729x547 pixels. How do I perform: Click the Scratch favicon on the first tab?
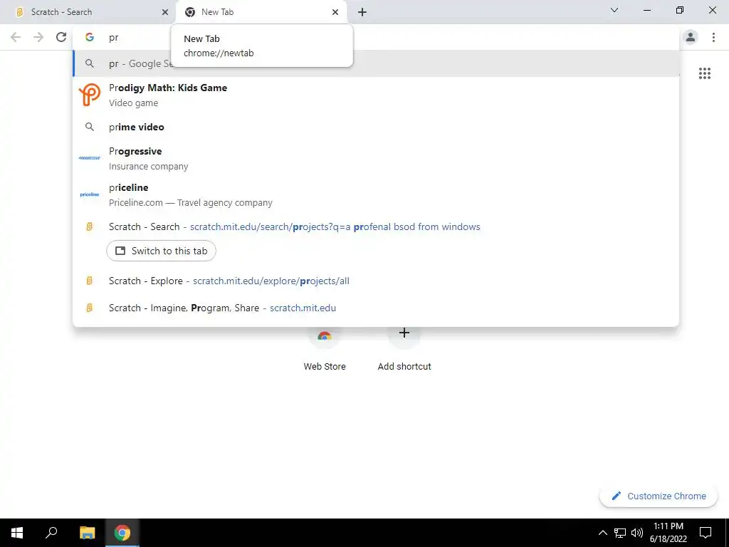(19, 12)
